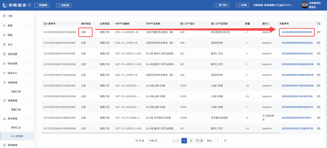327x148 pixels.
Task: Click the 数据 sidebar icon
Action: point(4,26)
